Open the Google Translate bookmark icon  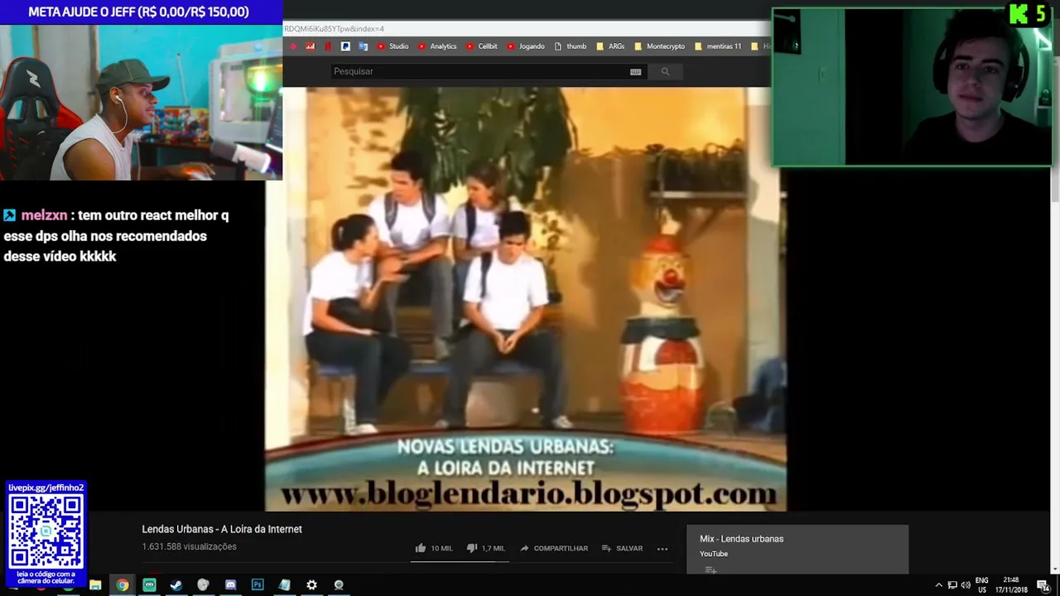(x=363, y=46)
